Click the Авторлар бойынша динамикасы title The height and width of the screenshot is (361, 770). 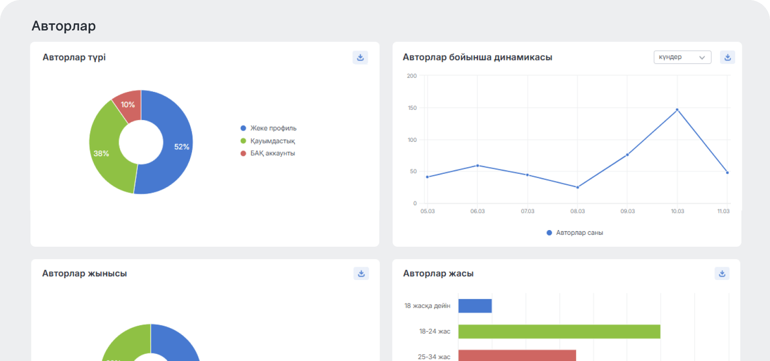(x=477, y=57)
